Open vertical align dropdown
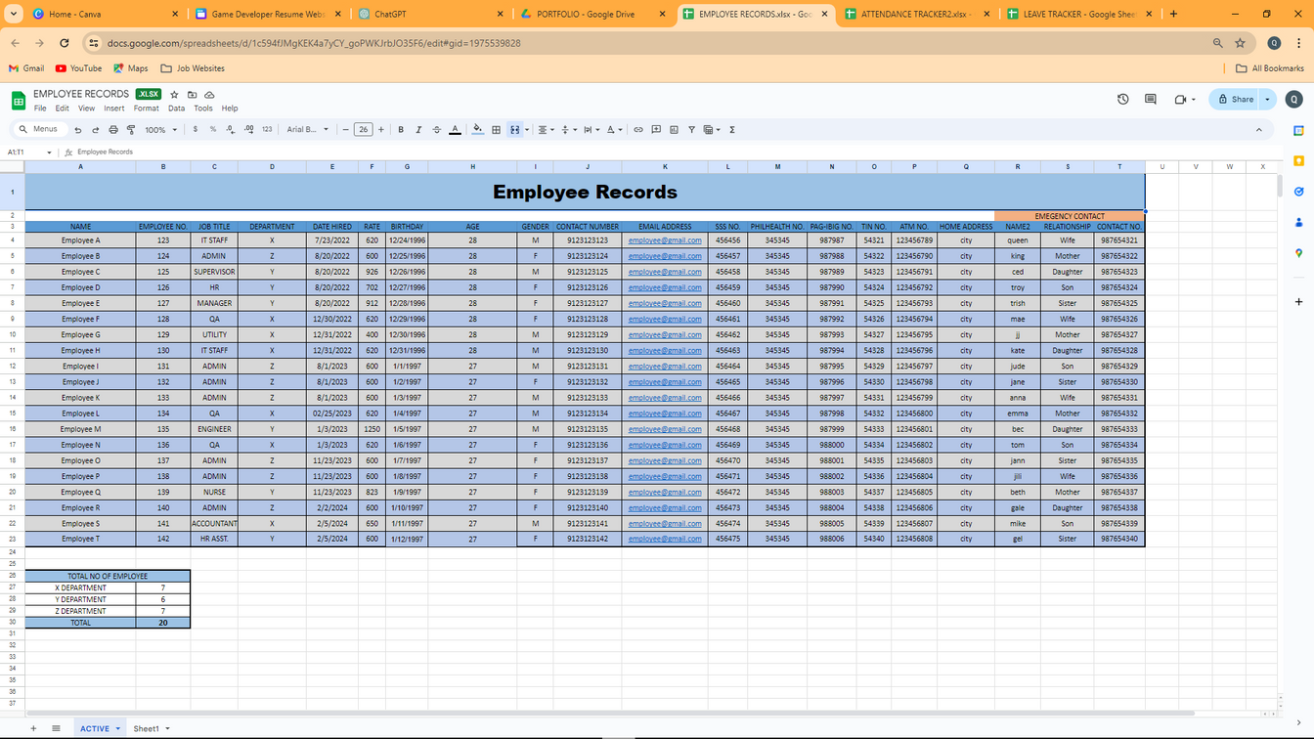 pos(568,130)
